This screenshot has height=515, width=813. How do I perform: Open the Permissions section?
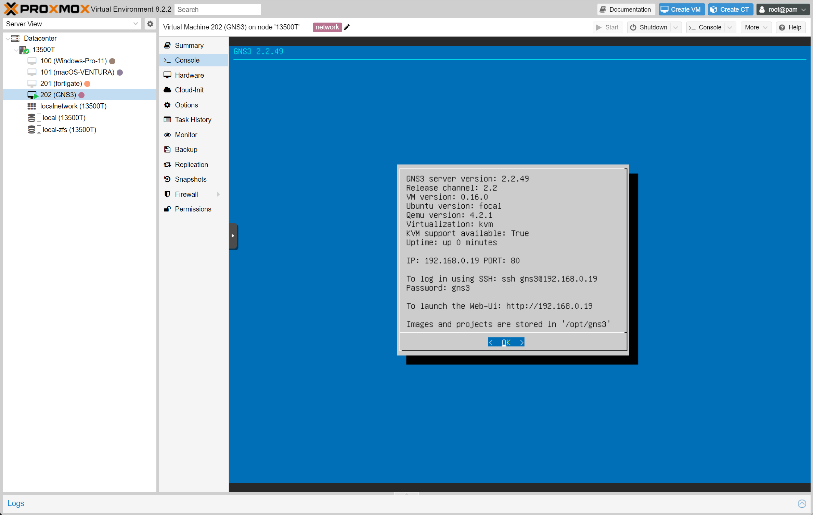[194, 209]
